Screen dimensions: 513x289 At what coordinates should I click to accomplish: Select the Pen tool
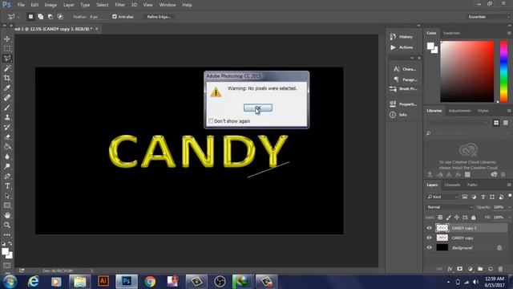click(x=7, y=177)
